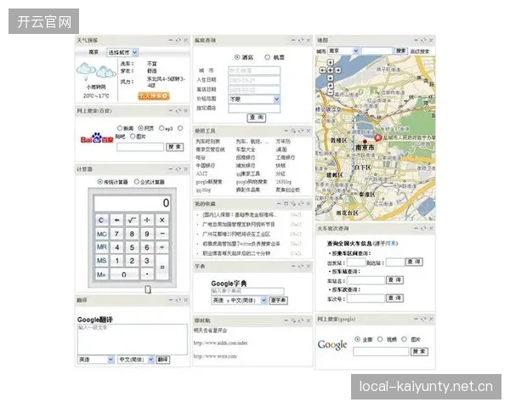Zoom in the map with the plus control
The image size is (510, 408).
(x=330, y=86)
